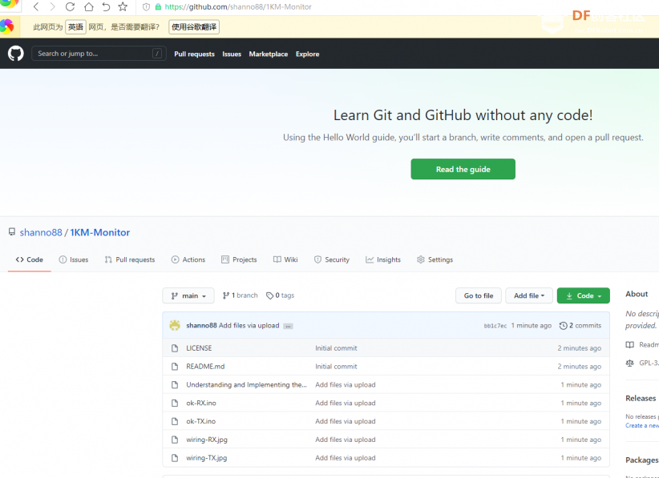View the 2 commits link
The image size is (659, 478).
coord(580,325)
